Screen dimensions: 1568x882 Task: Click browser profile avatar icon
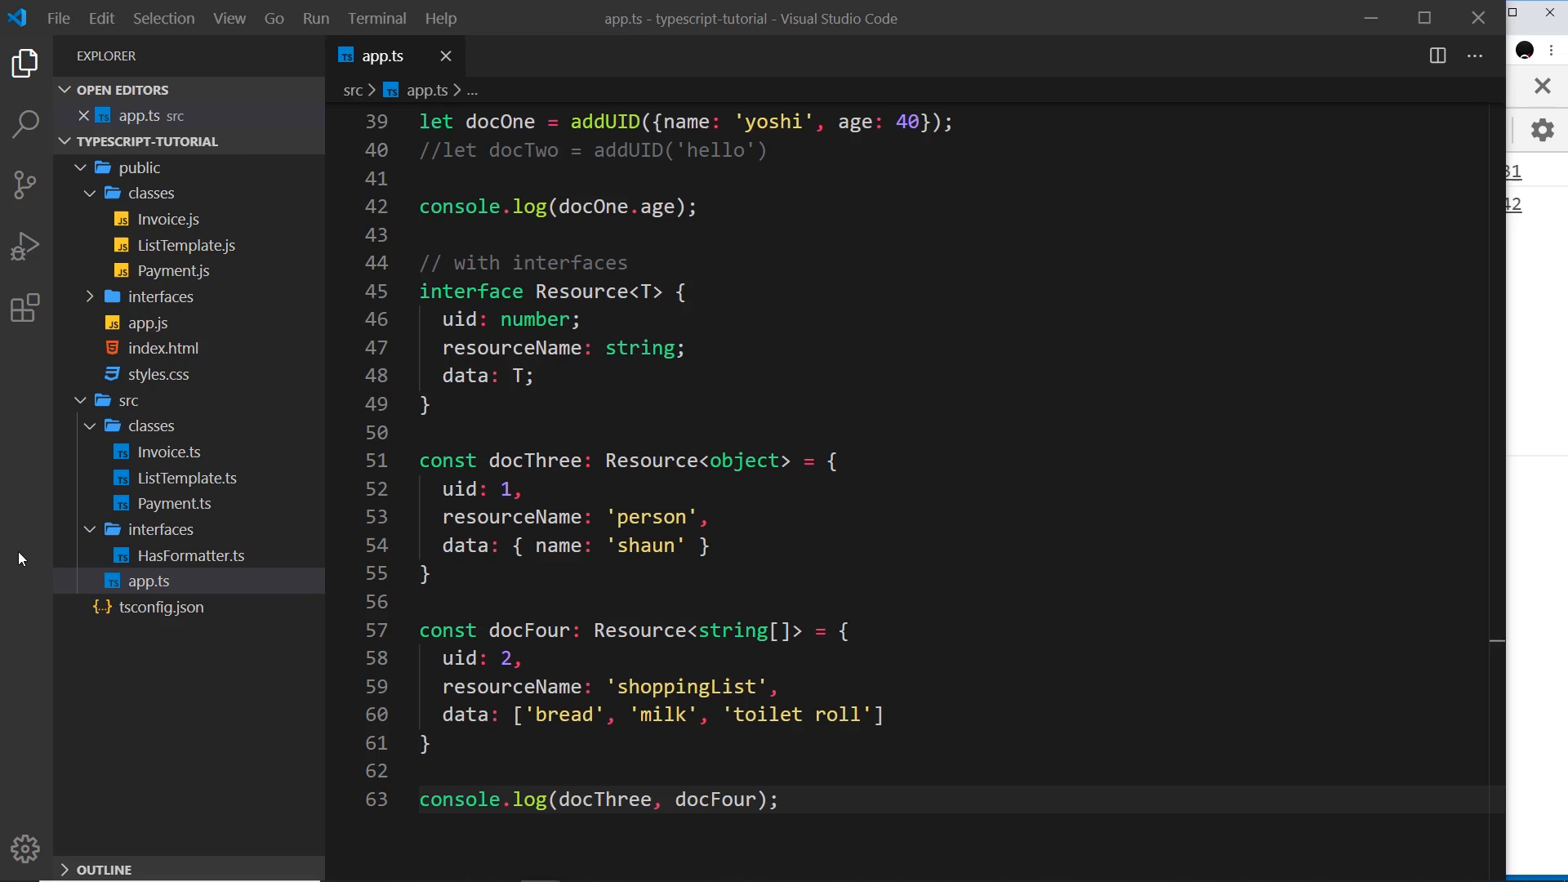coord(1525,51)
